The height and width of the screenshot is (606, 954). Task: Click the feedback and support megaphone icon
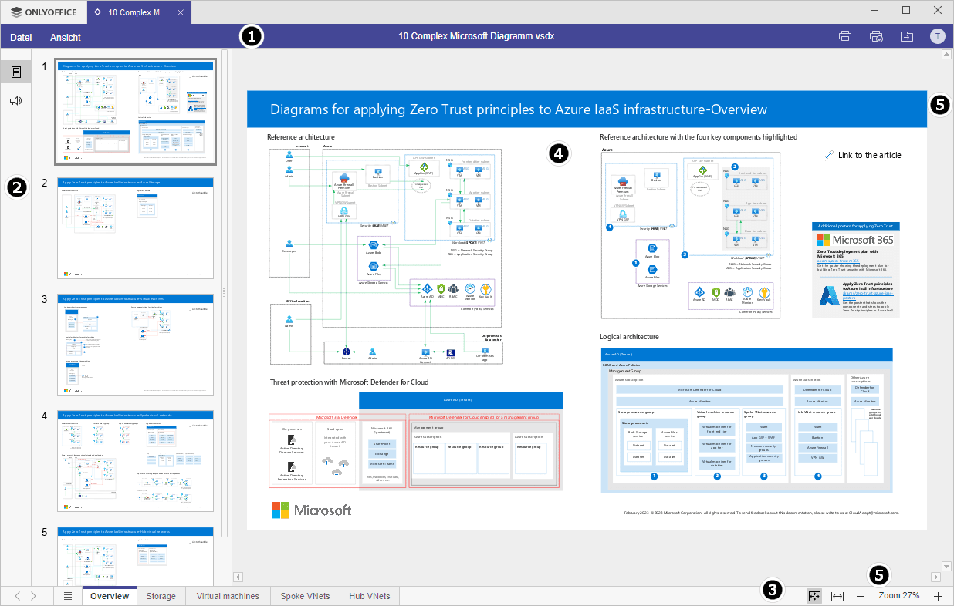tap(15, 101)
